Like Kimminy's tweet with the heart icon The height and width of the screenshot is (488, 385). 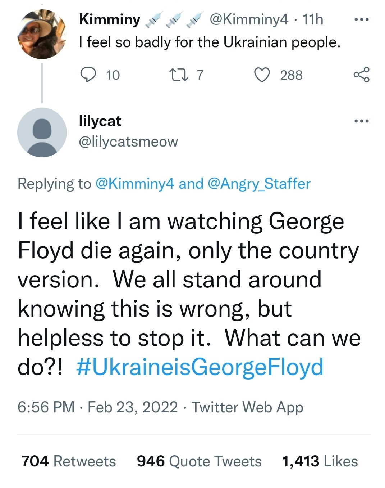(262, 75)
